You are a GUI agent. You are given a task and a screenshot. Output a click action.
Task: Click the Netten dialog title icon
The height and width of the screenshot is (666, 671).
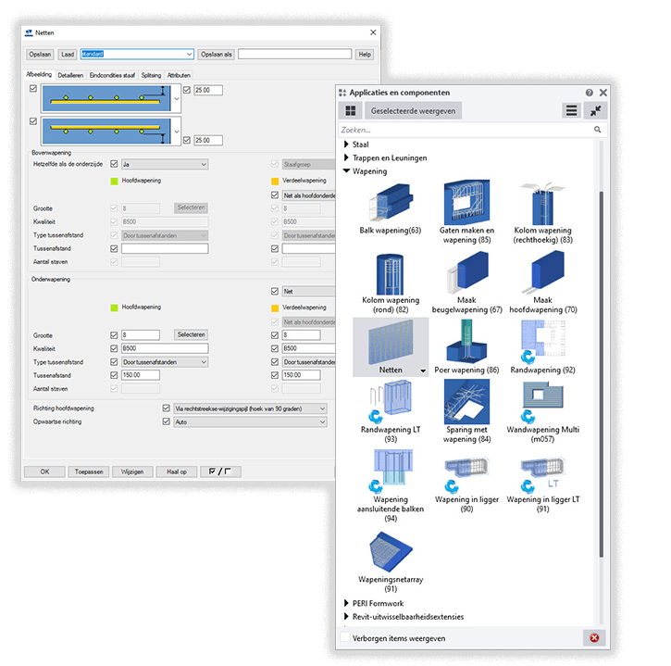29,32
